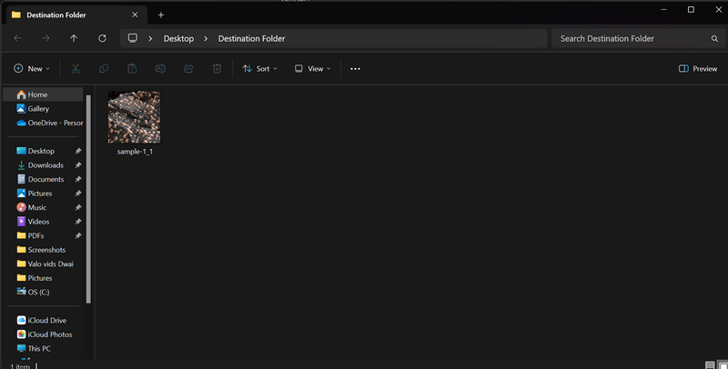Click the navigation pane scrollbar

(x=88, y=195)
